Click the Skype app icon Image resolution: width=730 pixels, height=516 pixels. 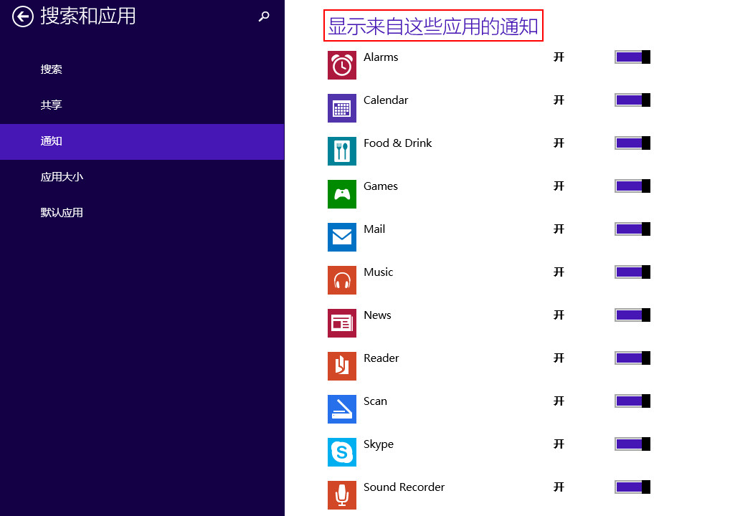342,452
